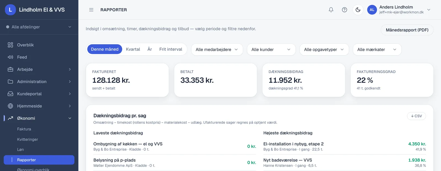Click the Faktureret 128.128 kr. card
441x171 pixels.
coord(127,80)
